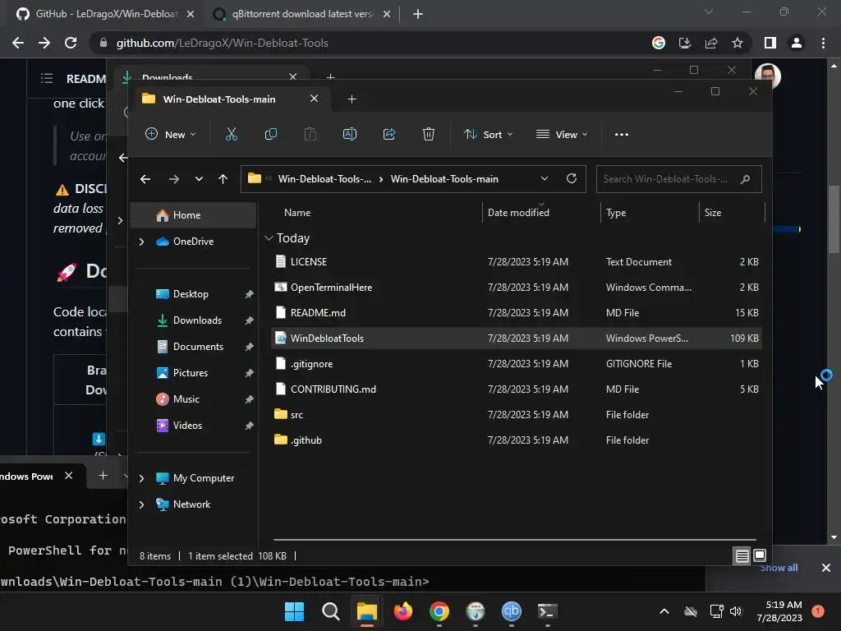Expand Network tree node

141,504
